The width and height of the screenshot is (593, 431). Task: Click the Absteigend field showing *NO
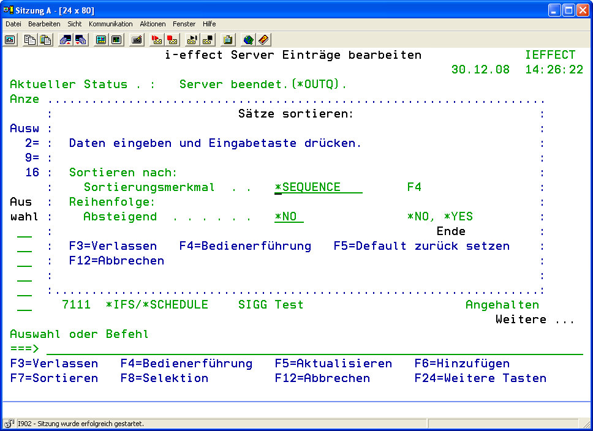click(289, 217)
